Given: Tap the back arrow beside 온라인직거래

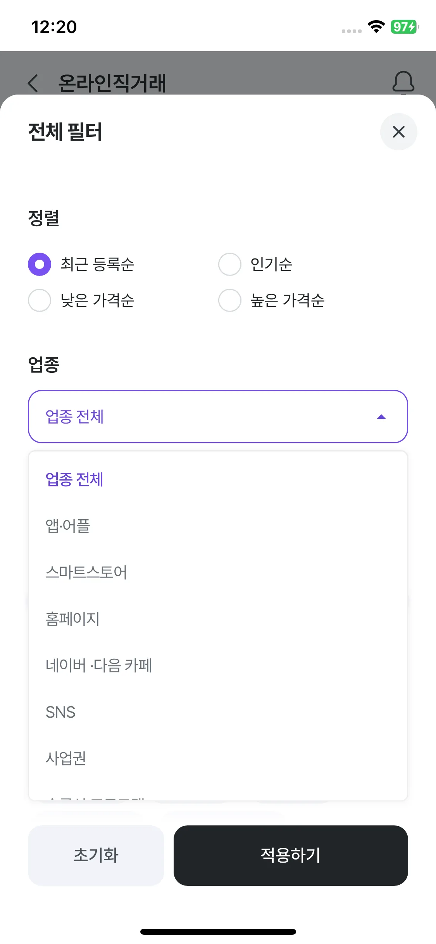Looking at the screenshot, I should (x=33, y=83).
